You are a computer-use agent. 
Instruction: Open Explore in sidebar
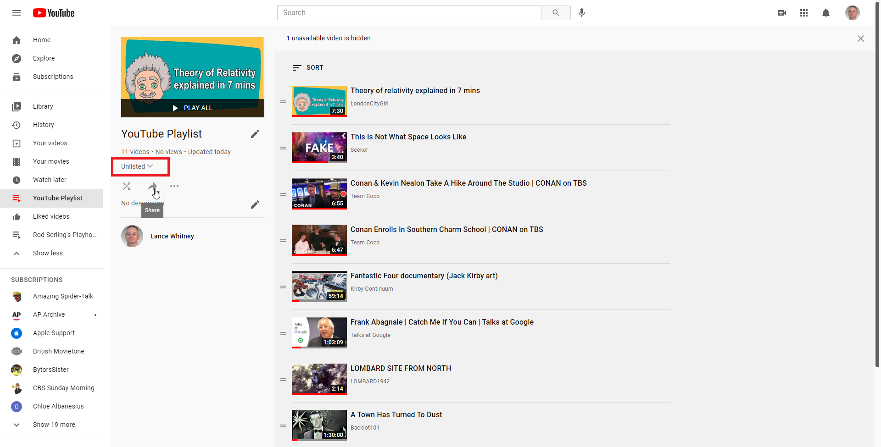(51, 58)
